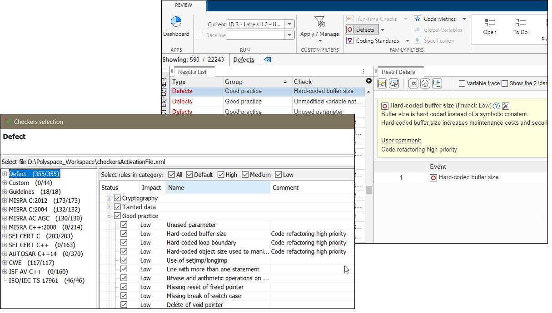This screenshot has height=313, width=552.
Task: Select the Missing break of switch case row
Action: (226, 296)
